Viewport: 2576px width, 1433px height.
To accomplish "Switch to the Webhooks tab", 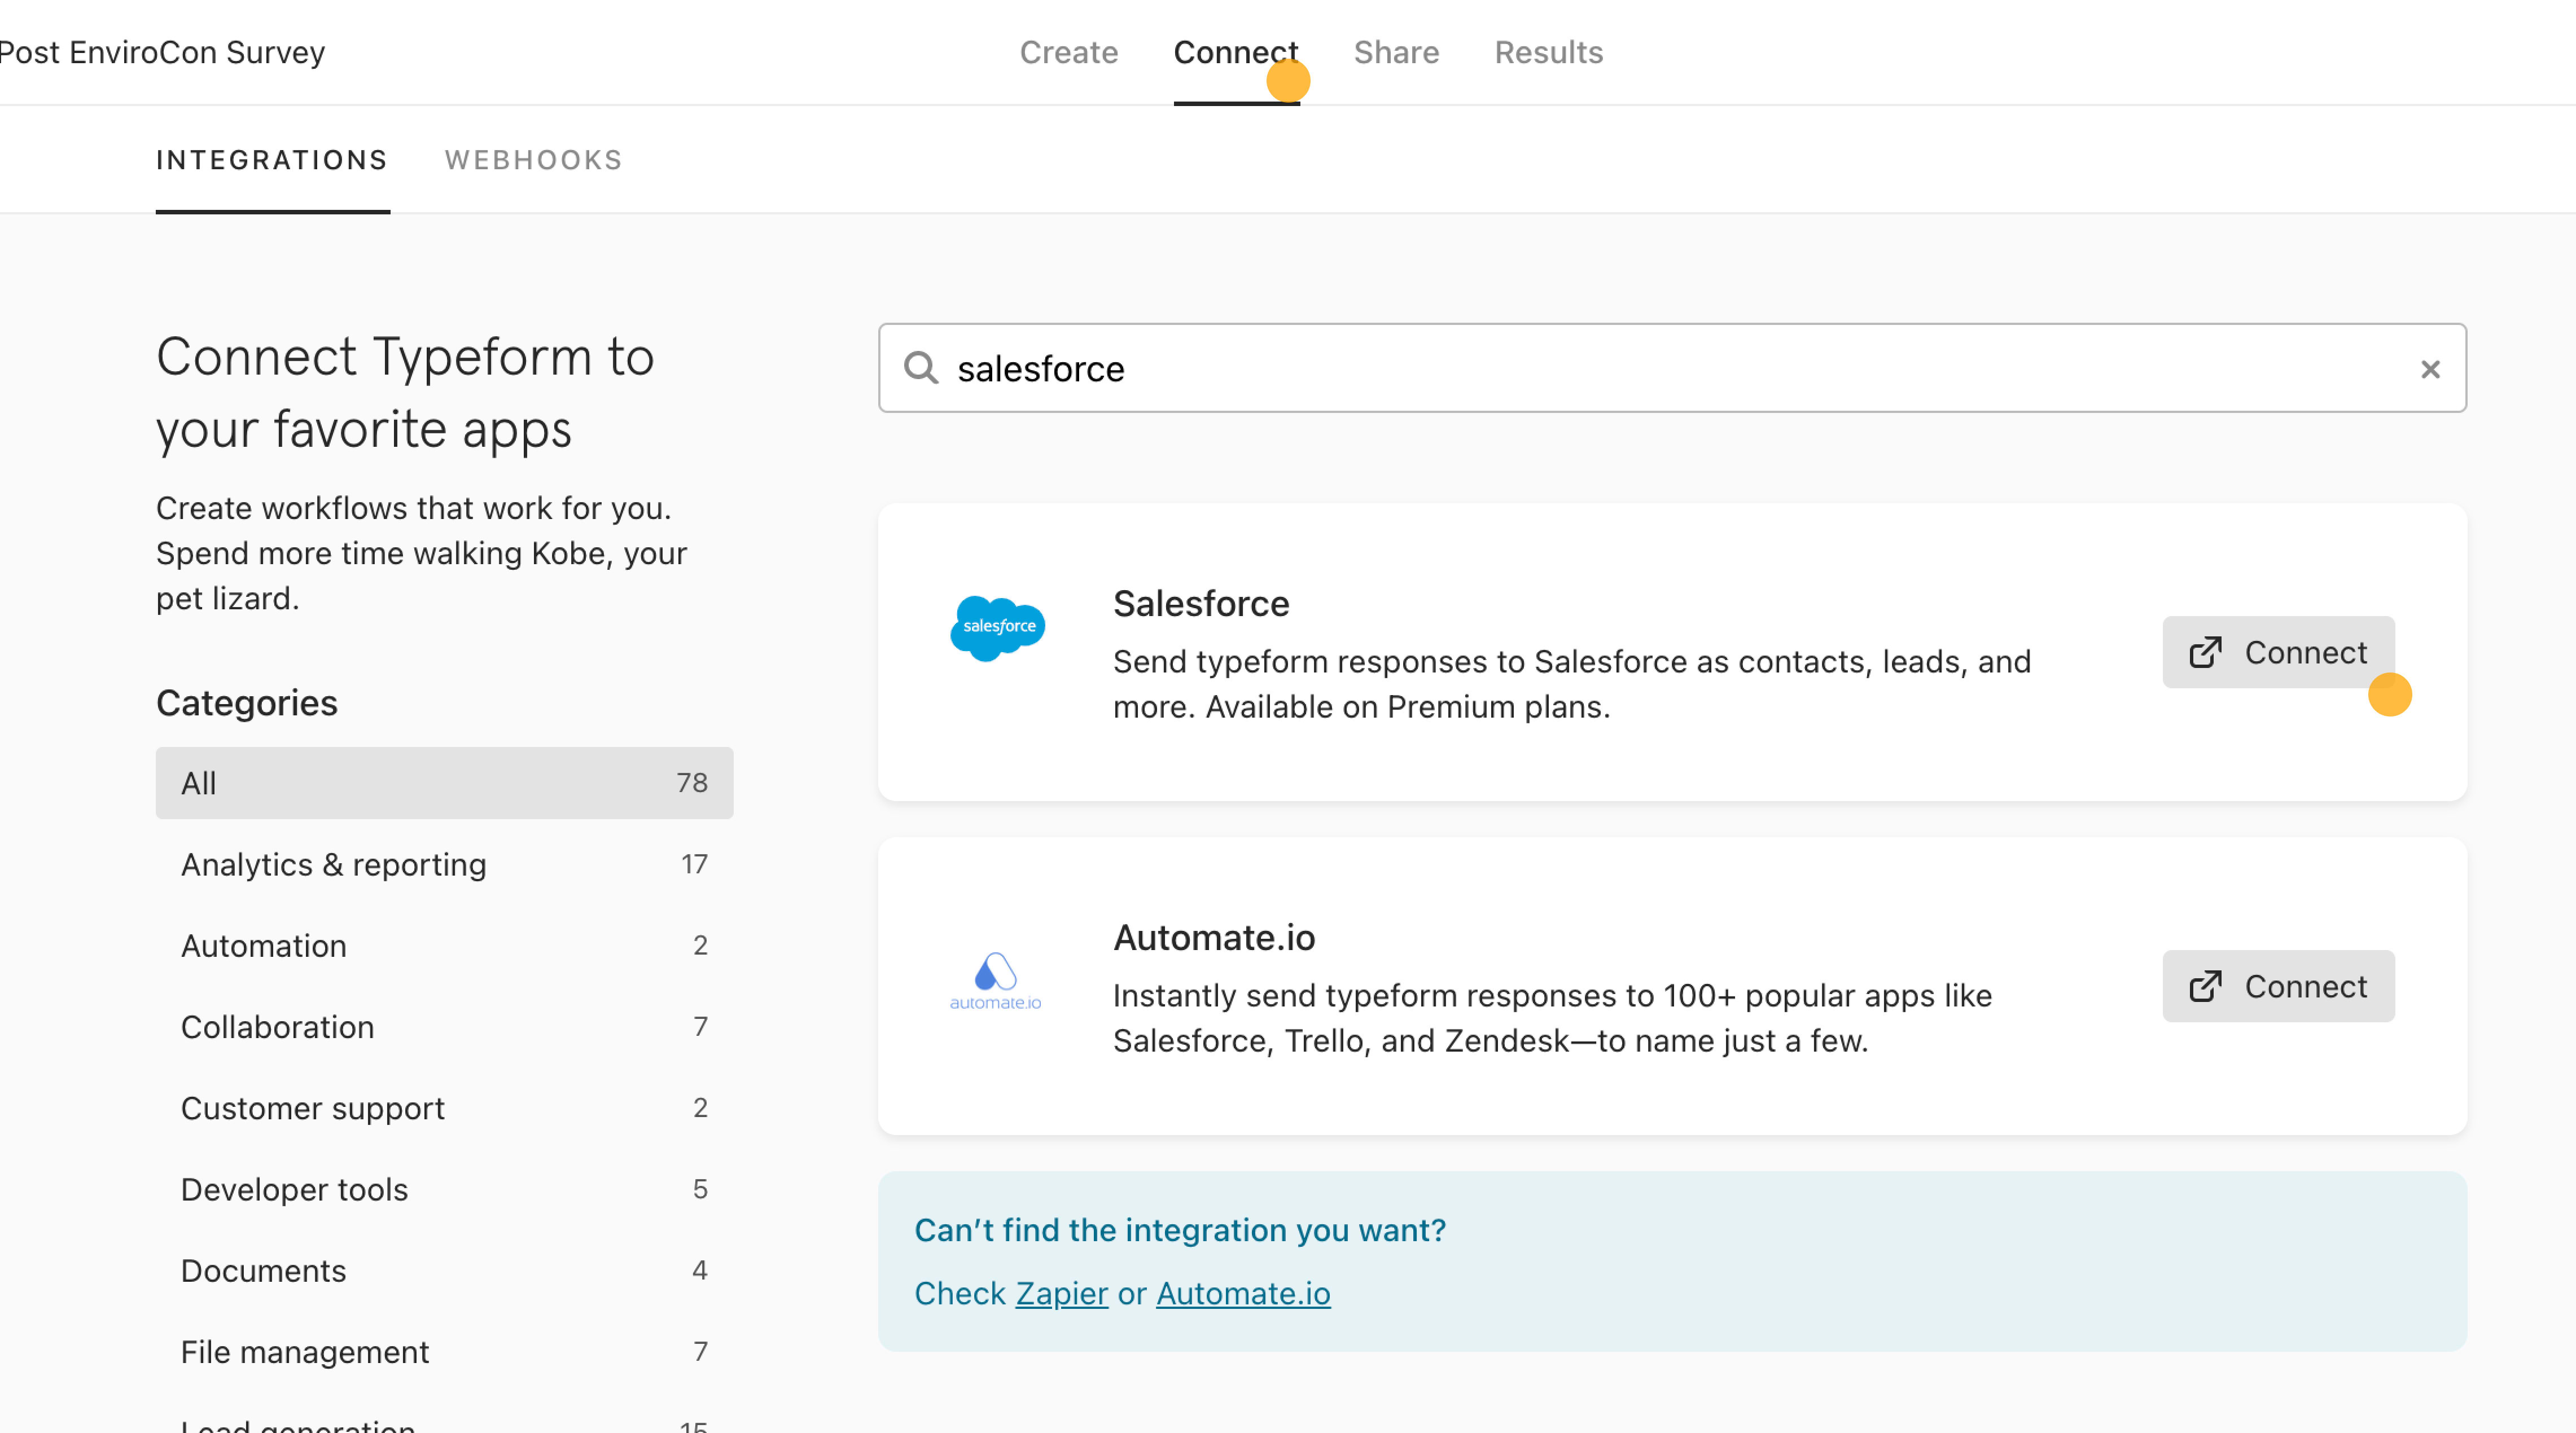I will [x=533, y=160].
